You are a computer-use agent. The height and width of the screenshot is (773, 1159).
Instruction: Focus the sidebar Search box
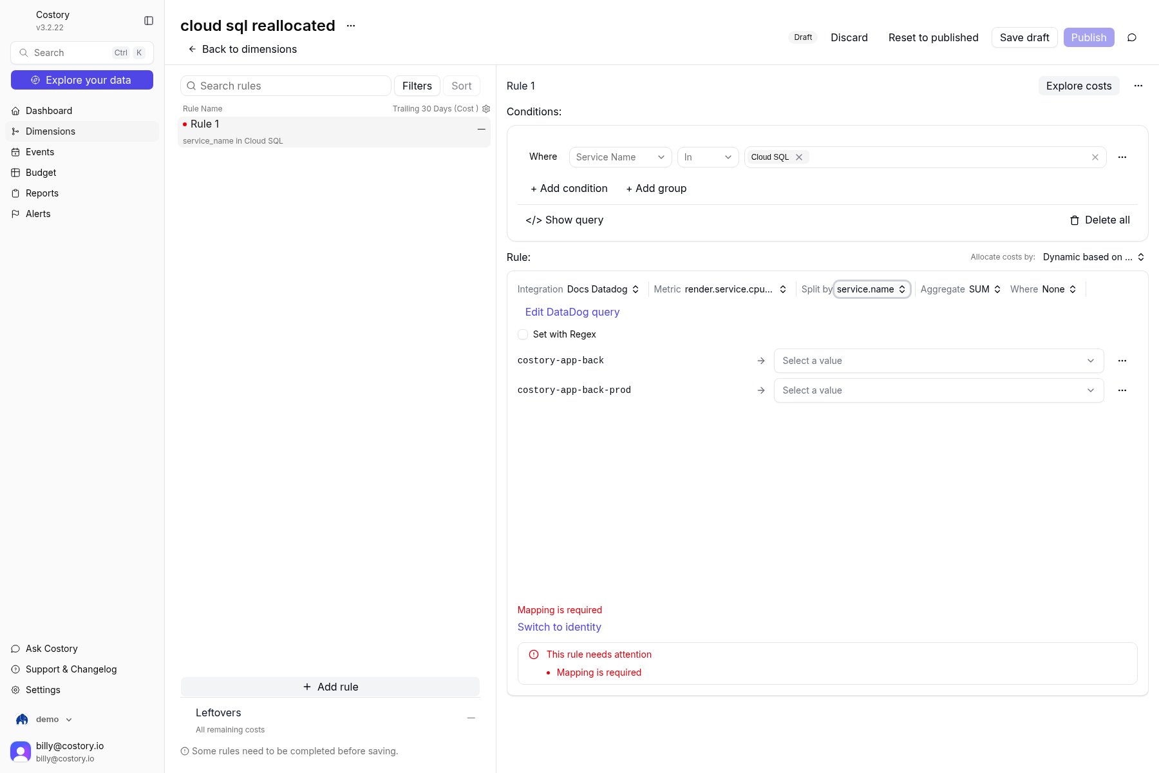point(82,53)
